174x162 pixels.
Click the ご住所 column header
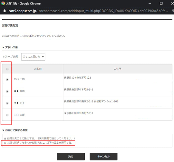[x=118, y=69]
